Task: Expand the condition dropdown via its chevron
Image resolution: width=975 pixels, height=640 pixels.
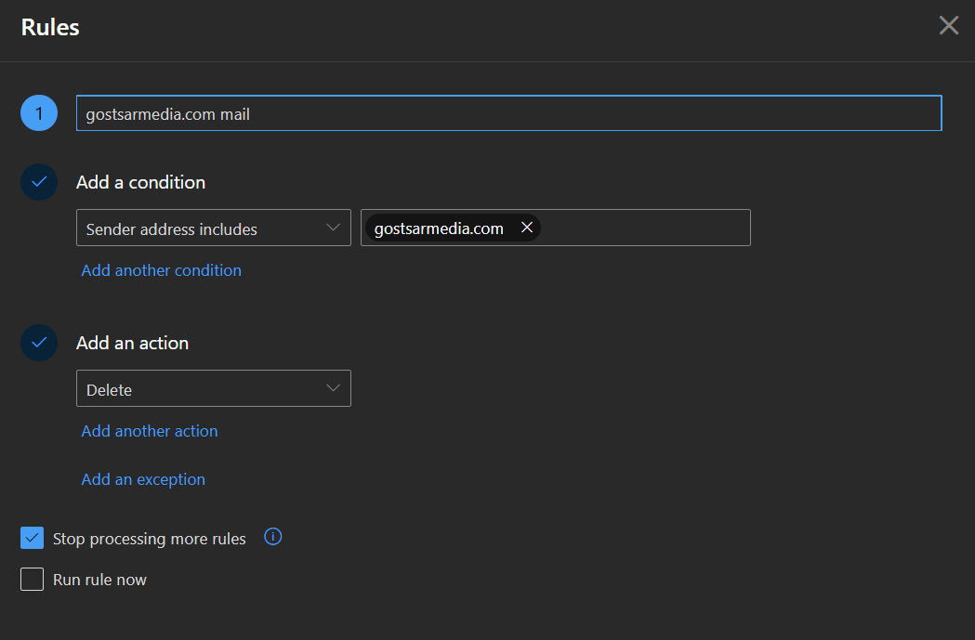Action: pos(334,228)
